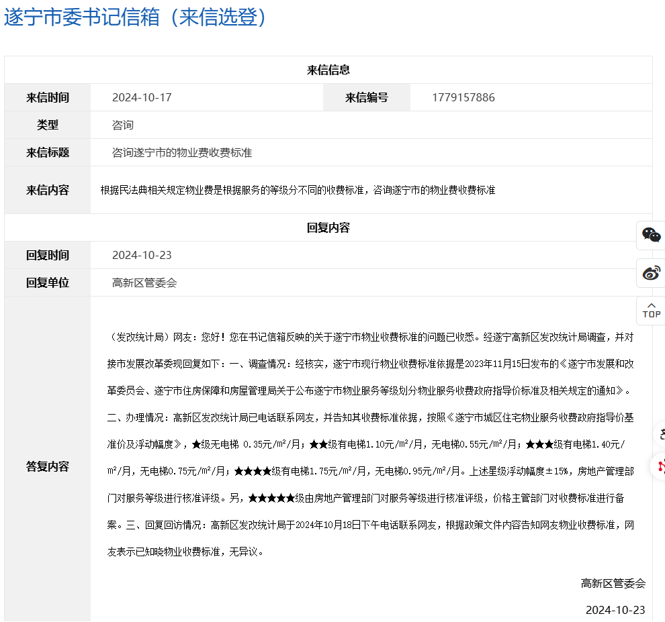
Task: Click the 来信信息 section header
Action: [328, 70]
